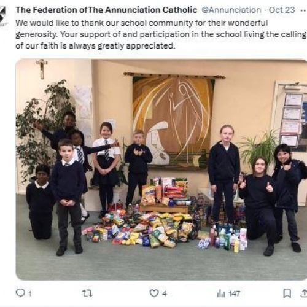Click the 147 views count
Screen dimensions: 307x307
point(234,293)
